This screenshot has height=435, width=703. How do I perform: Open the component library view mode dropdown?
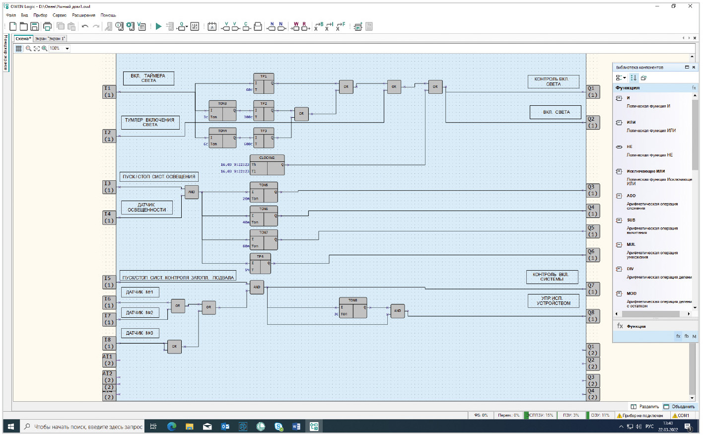[x=621, y=78]
